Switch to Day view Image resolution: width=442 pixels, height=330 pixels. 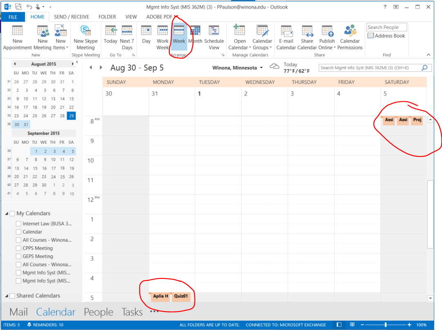[146, 35]
